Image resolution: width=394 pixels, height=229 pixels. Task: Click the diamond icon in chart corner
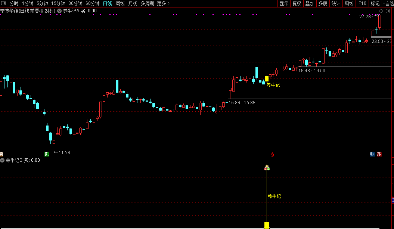click(381, 11)
